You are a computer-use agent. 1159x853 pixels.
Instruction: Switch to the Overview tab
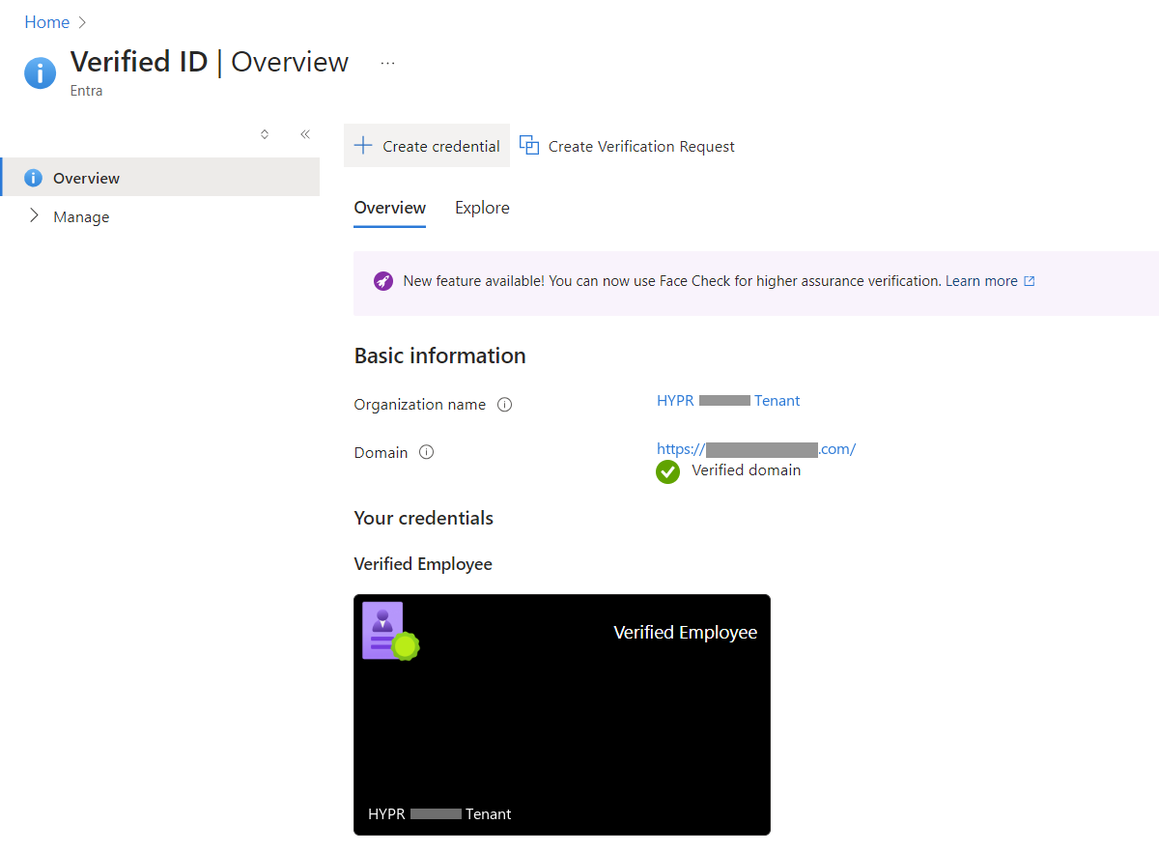point(390,208)
